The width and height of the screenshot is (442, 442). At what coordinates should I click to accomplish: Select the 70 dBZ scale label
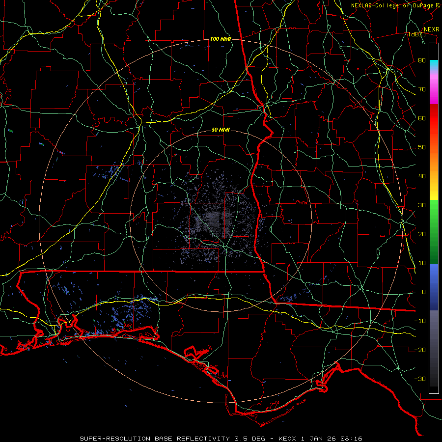(x=422, y=89)
